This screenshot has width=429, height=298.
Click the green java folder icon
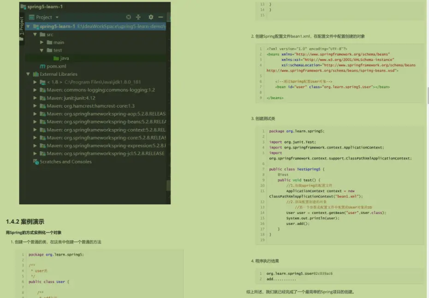(x=56, y=58)
